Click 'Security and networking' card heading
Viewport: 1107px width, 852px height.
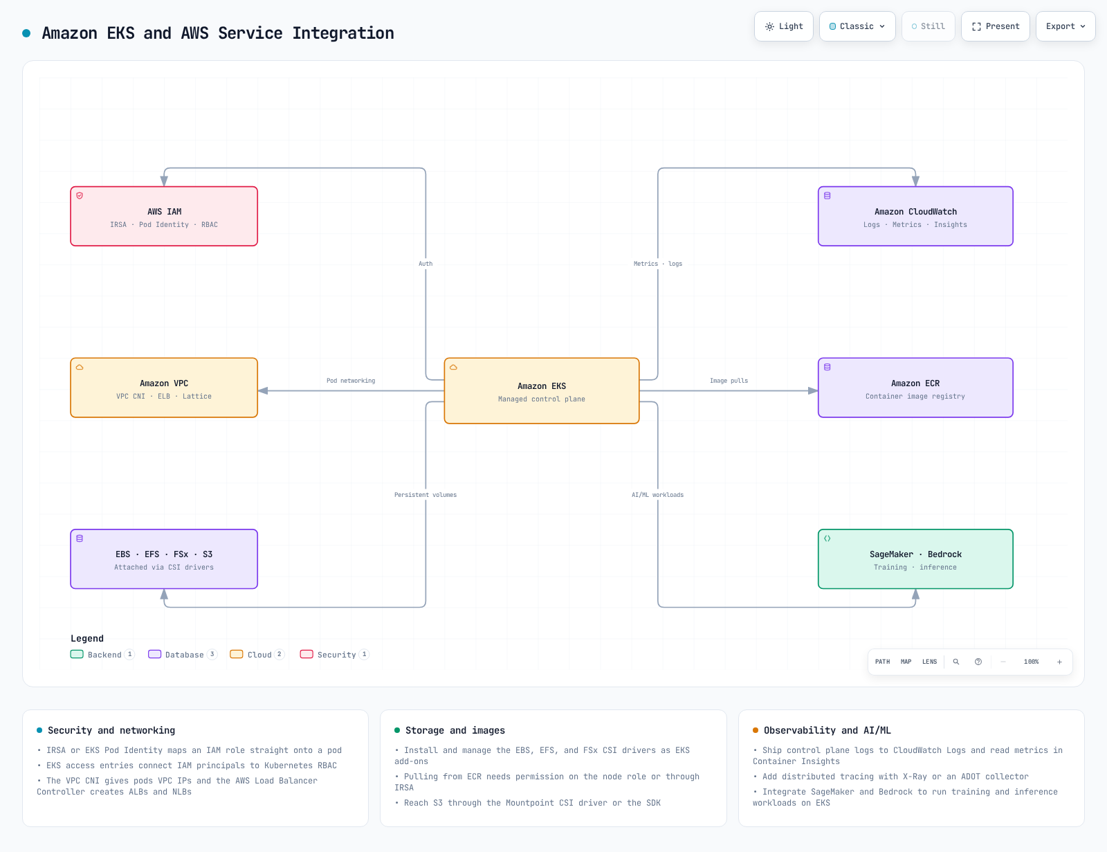(111, 730)
